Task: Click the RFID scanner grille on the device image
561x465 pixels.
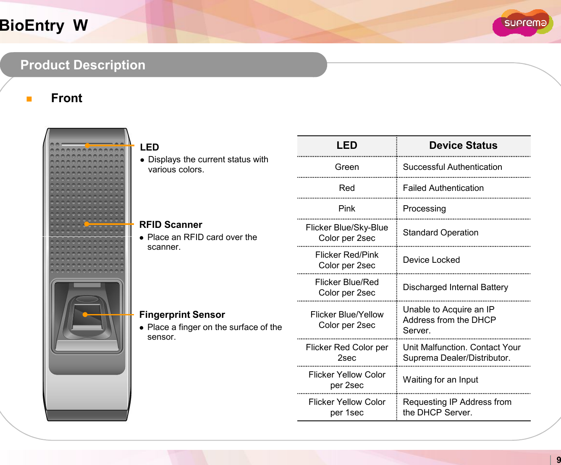Action: [x=87, y=208]
